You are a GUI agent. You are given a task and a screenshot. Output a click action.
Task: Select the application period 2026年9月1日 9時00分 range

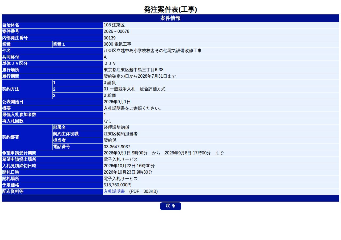[x=164, y=153]
